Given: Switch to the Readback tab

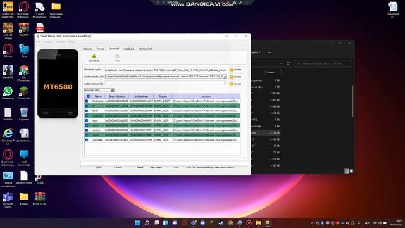Looking at the screenshot, I should tap(129, 49).
